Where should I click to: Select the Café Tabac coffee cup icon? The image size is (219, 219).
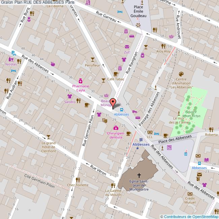point(116,74)
